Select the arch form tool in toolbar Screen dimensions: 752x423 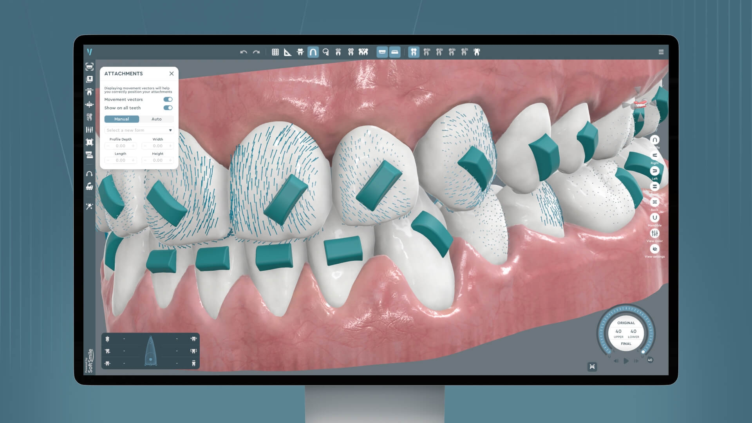coord(313,52)
